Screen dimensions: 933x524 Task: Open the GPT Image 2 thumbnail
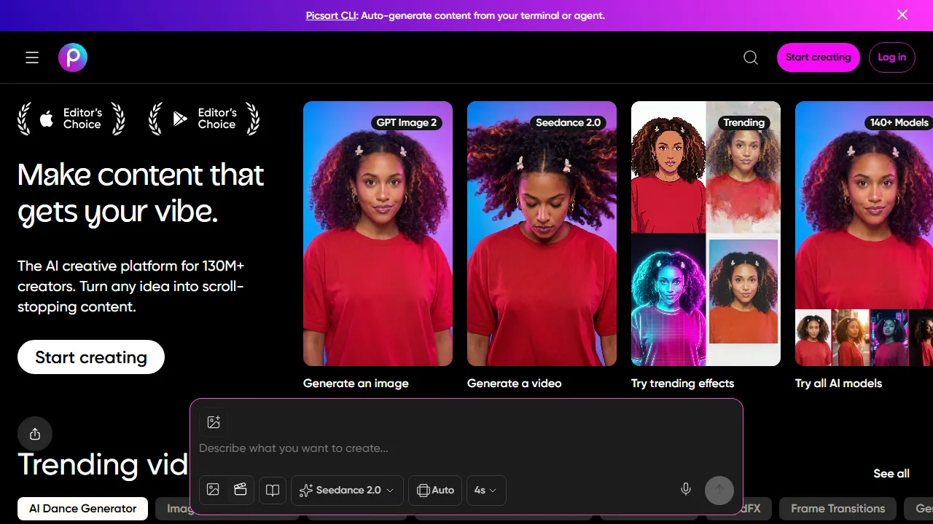(378, 234)
